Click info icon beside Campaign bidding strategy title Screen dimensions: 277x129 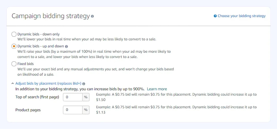92,16
